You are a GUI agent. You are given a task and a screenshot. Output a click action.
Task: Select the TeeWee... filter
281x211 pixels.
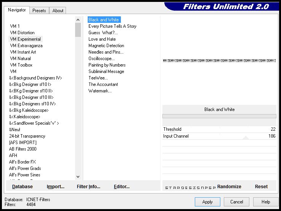coord(98,78)
